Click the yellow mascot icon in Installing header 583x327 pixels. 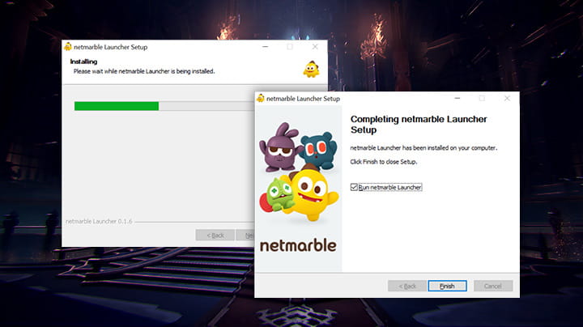coord(311,70)
